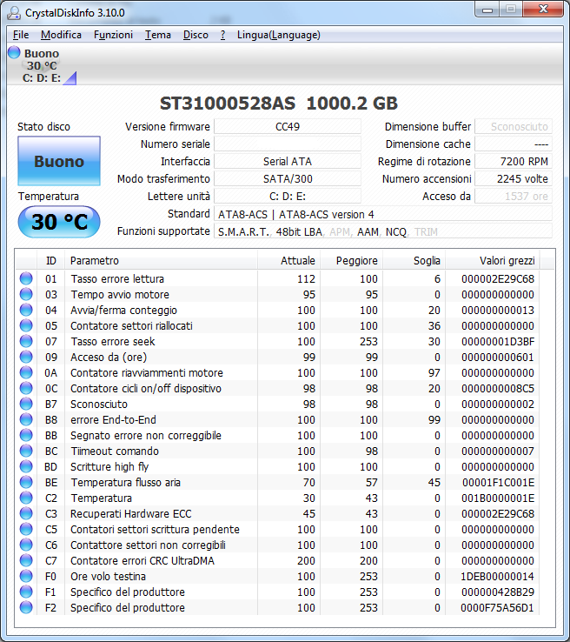Close the CrystalDiskInfo window
570x642 pixels.
point(543,10)
